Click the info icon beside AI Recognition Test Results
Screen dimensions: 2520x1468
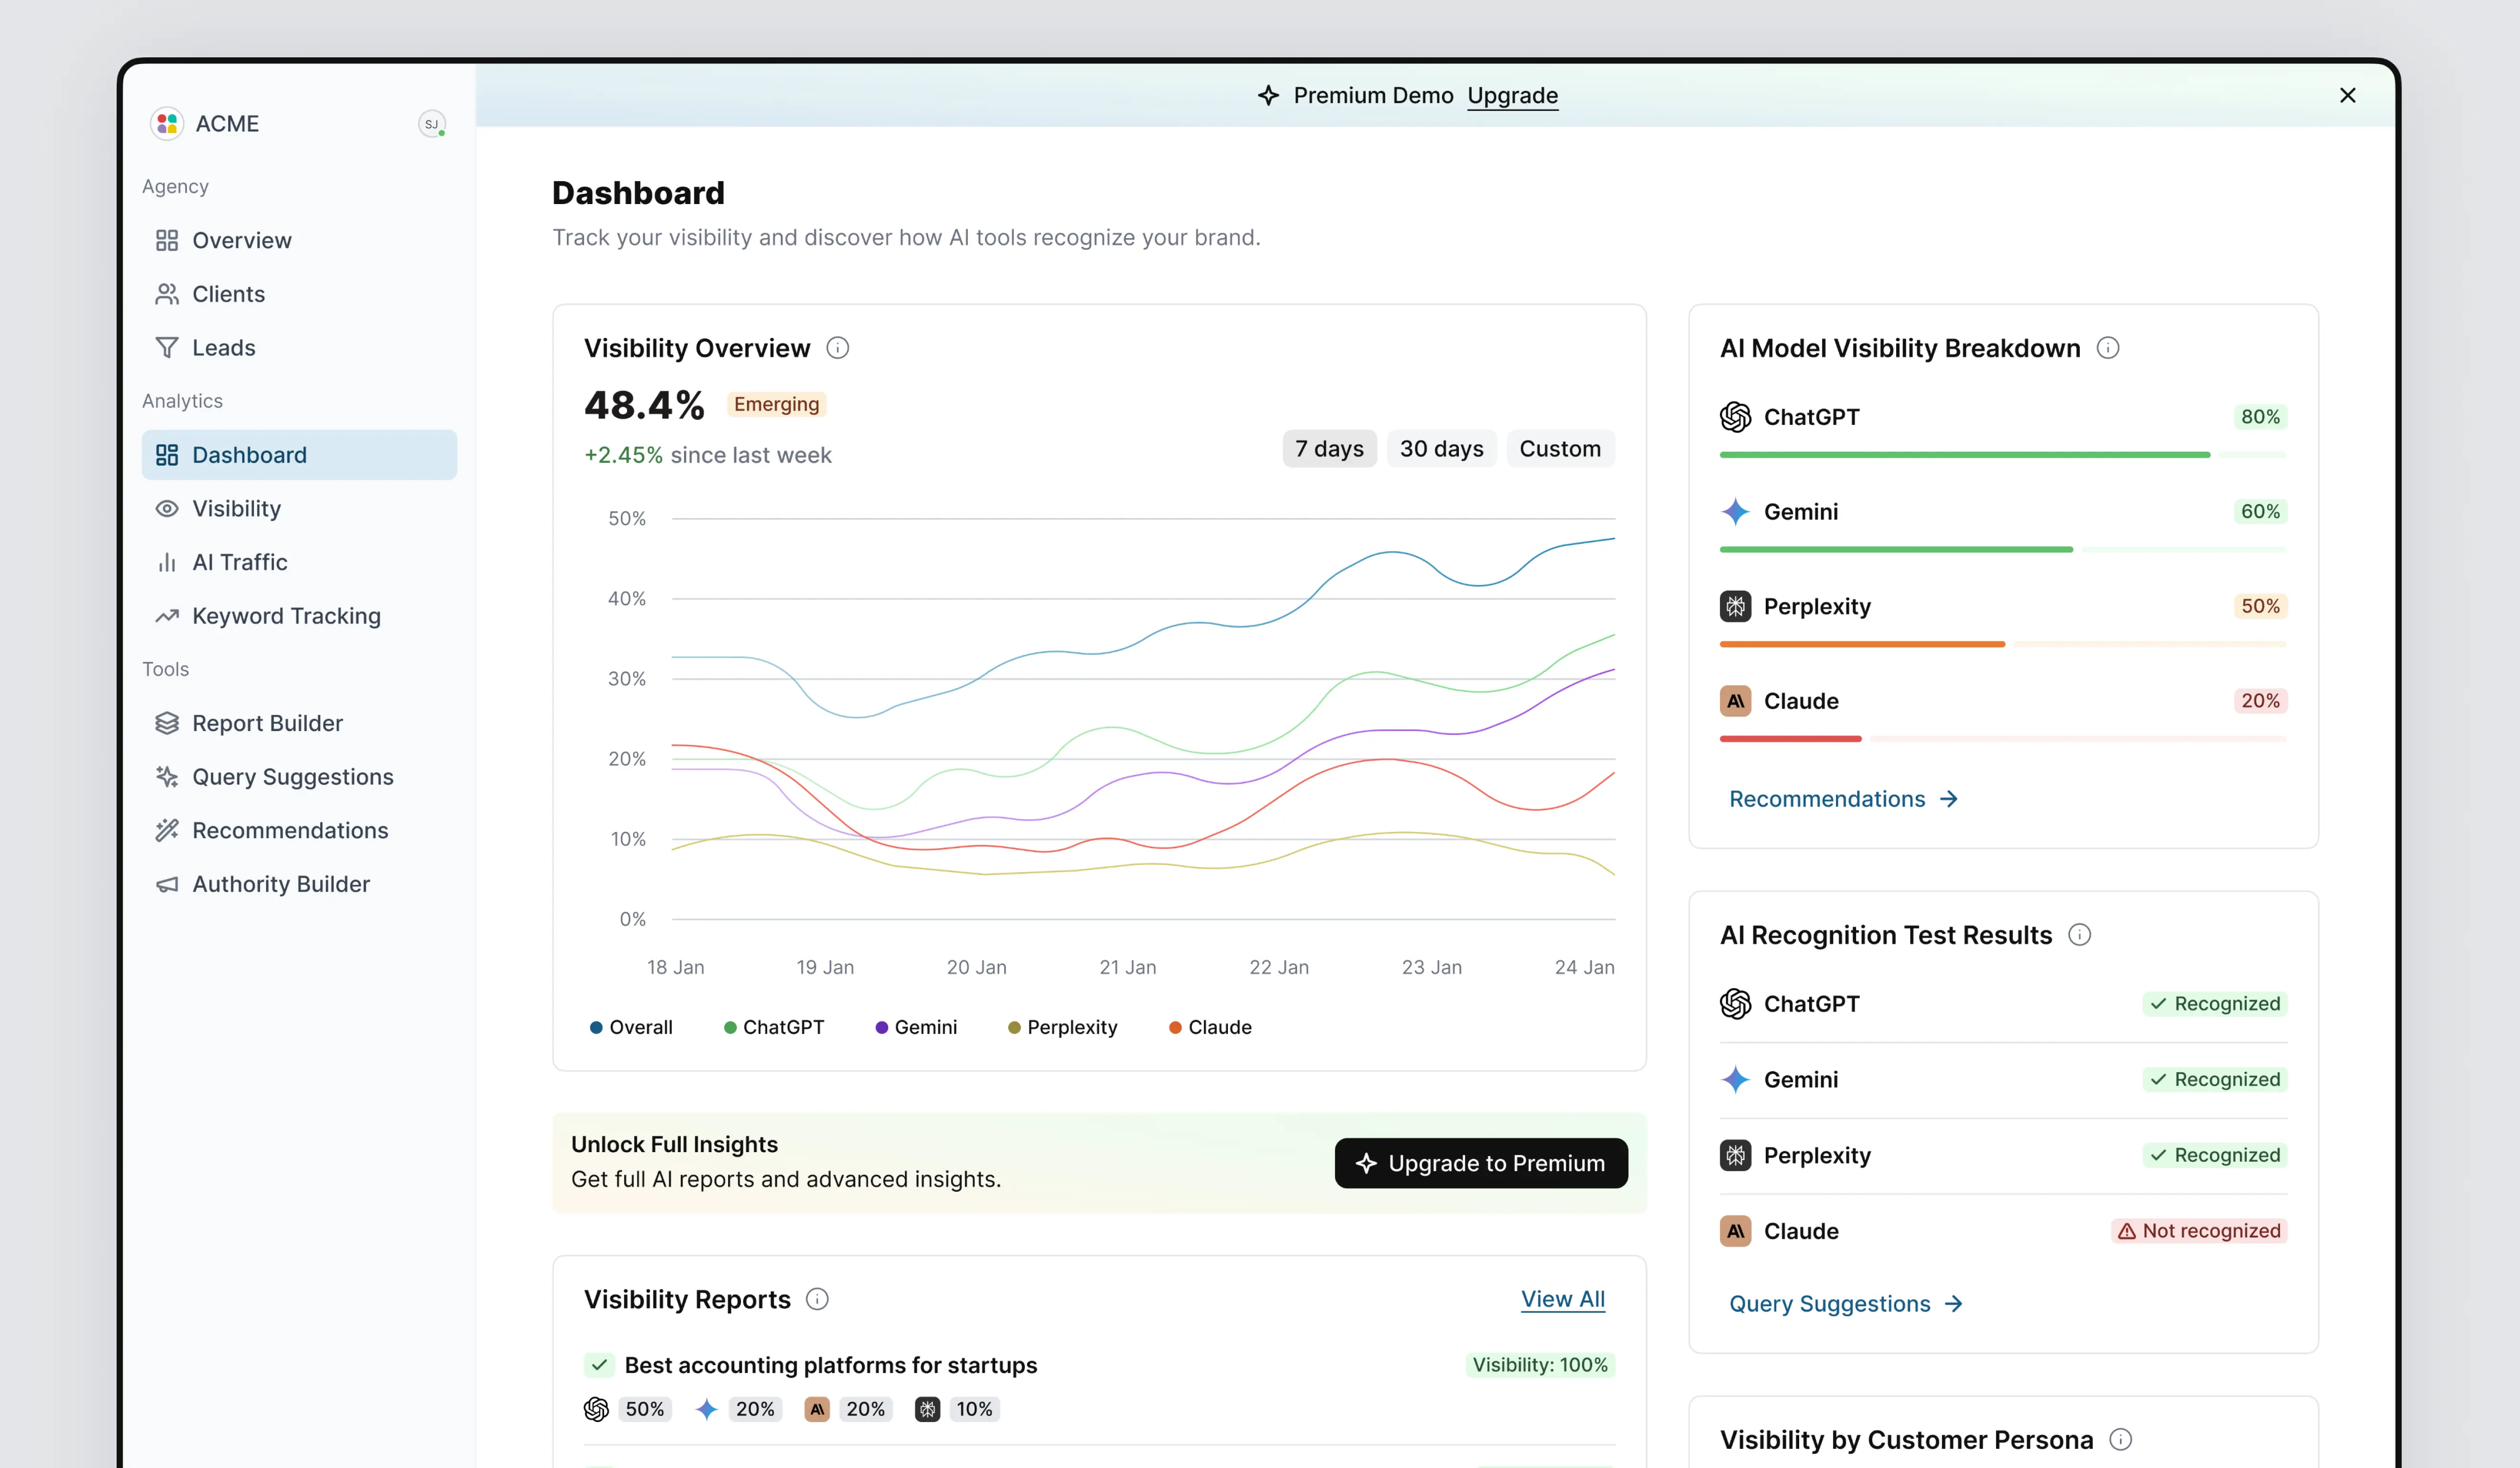coord(2079,935)
